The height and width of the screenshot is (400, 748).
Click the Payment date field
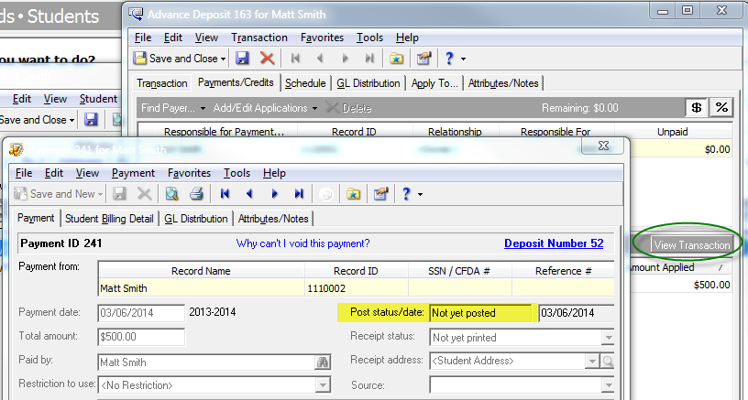click(x=141, y=313)
